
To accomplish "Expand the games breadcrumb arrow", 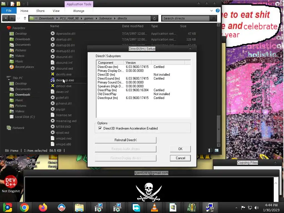I will pyautogui.click(x=96, y=18).
